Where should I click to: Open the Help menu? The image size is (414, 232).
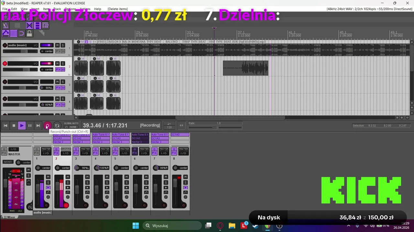click(x=97, y=9)
